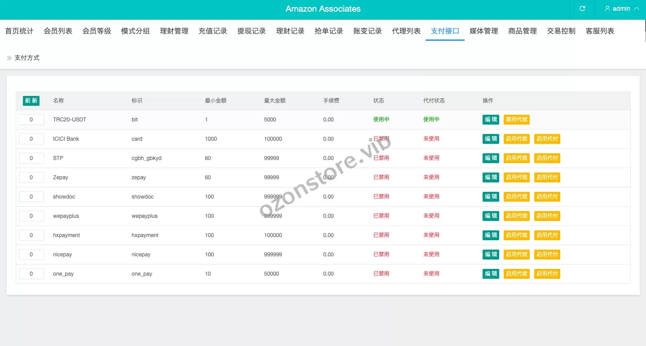Open the admin user dropdown menu
Viewport: 646px width, 346px height.
tap(622, 9)
